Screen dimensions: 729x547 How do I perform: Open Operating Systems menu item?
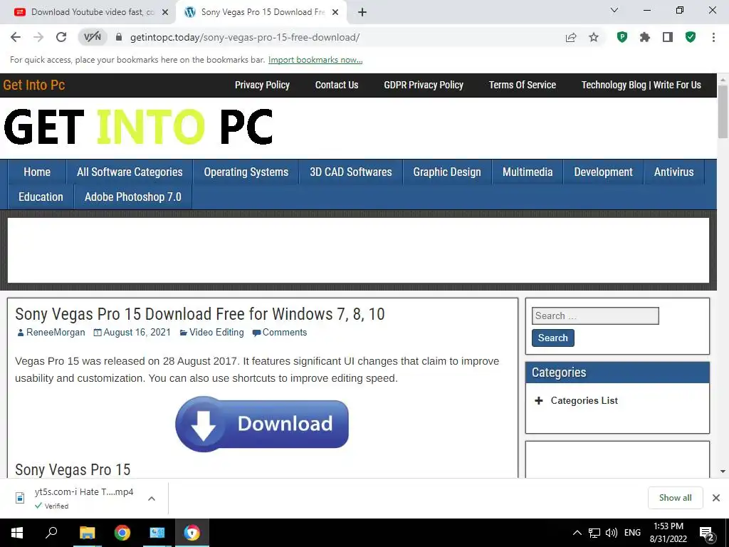tap(246, 172)
